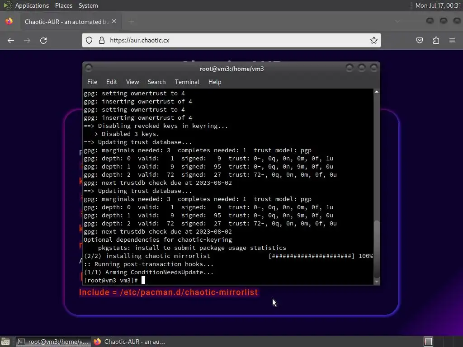Click 'Disabling revoked keys in keyring...' line

coord(156,126)
